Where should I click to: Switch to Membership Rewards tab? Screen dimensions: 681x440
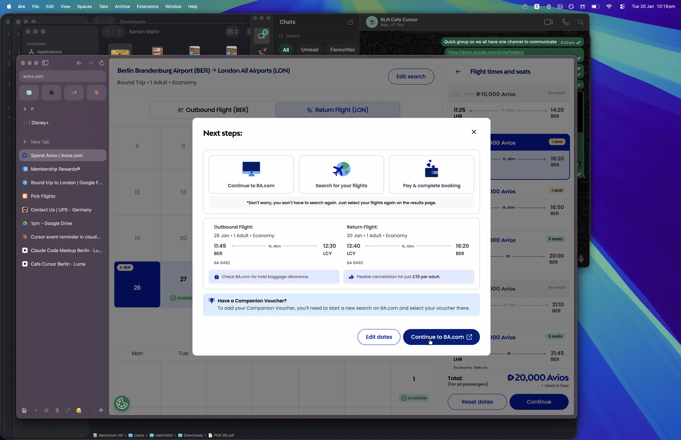pos(63,169)
